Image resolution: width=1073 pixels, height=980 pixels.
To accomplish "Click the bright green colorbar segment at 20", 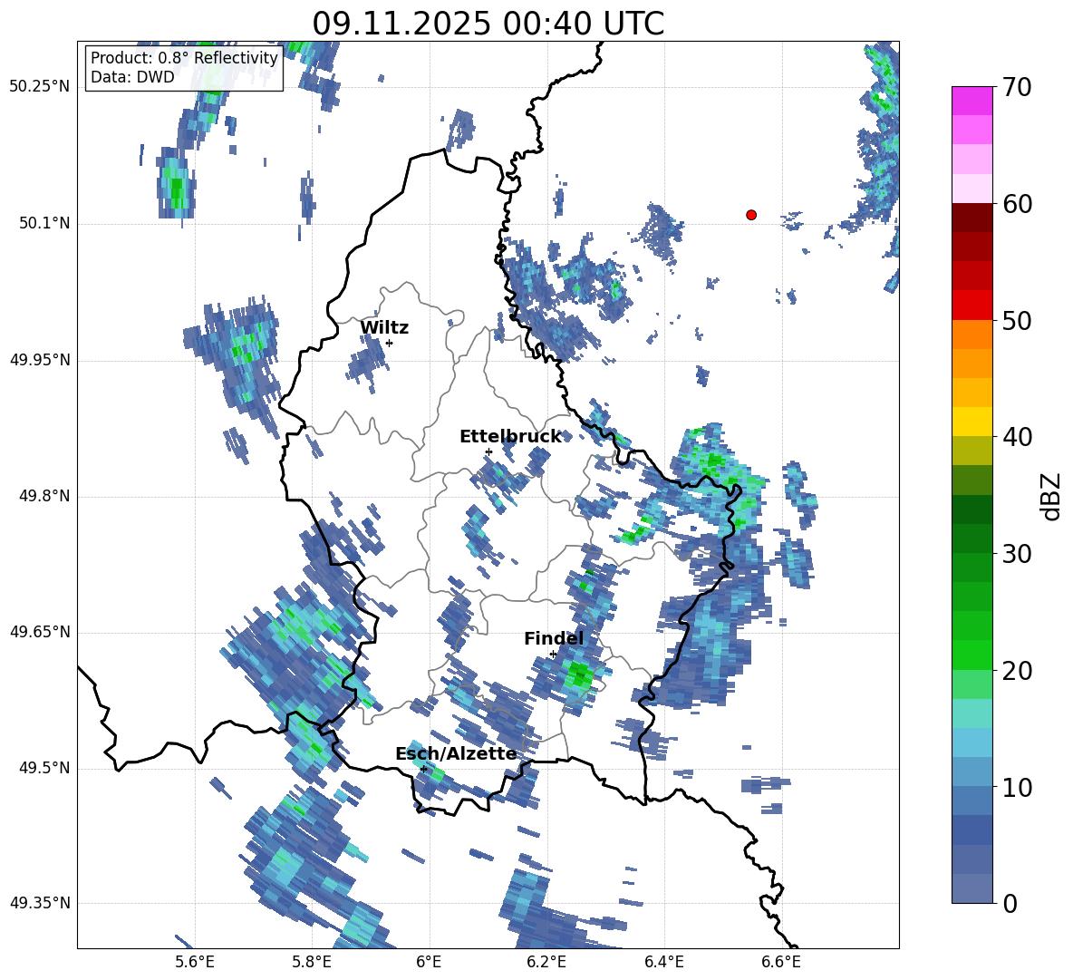I will click(972, 655).
